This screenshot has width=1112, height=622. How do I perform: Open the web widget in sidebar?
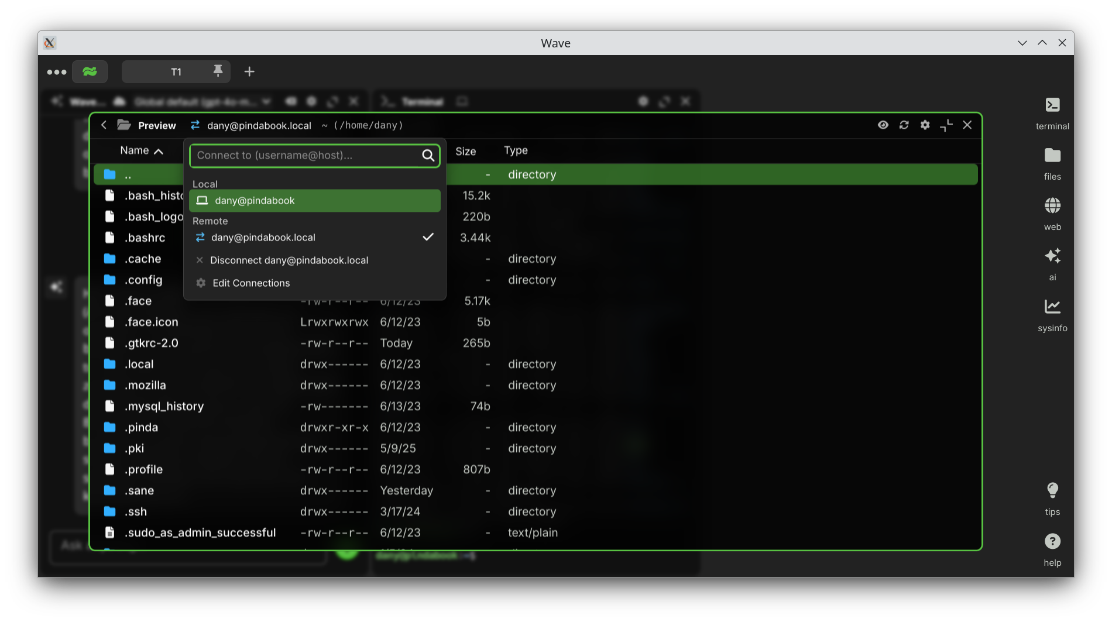point(1052,214)
